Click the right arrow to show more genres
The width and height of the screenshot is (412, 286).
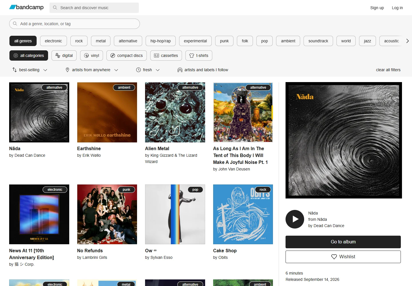[x=407, y=41]
